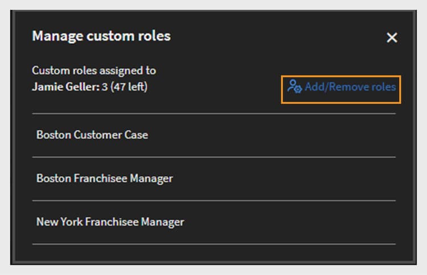Select the Boston Customer Case role
The height and width of the screenshot is (275, 427).
click(92, 135)
